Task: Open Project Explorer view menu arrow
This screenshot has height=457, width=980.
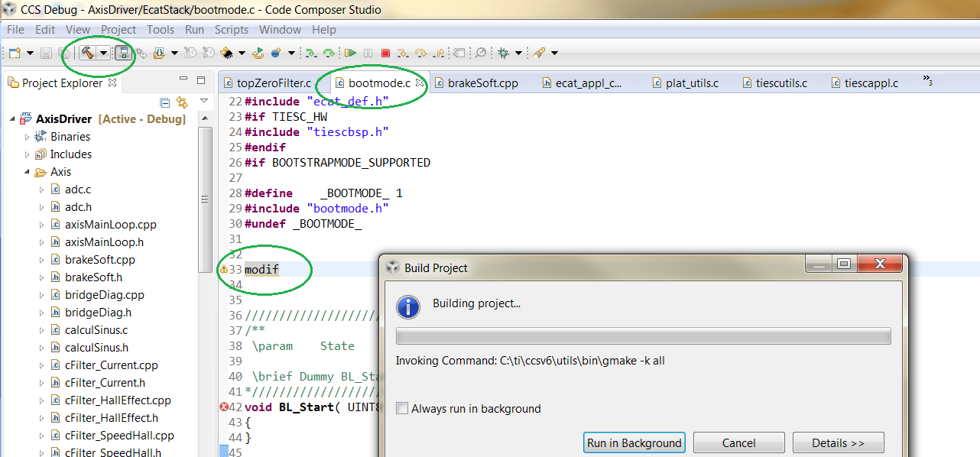Action: (204, 101)
